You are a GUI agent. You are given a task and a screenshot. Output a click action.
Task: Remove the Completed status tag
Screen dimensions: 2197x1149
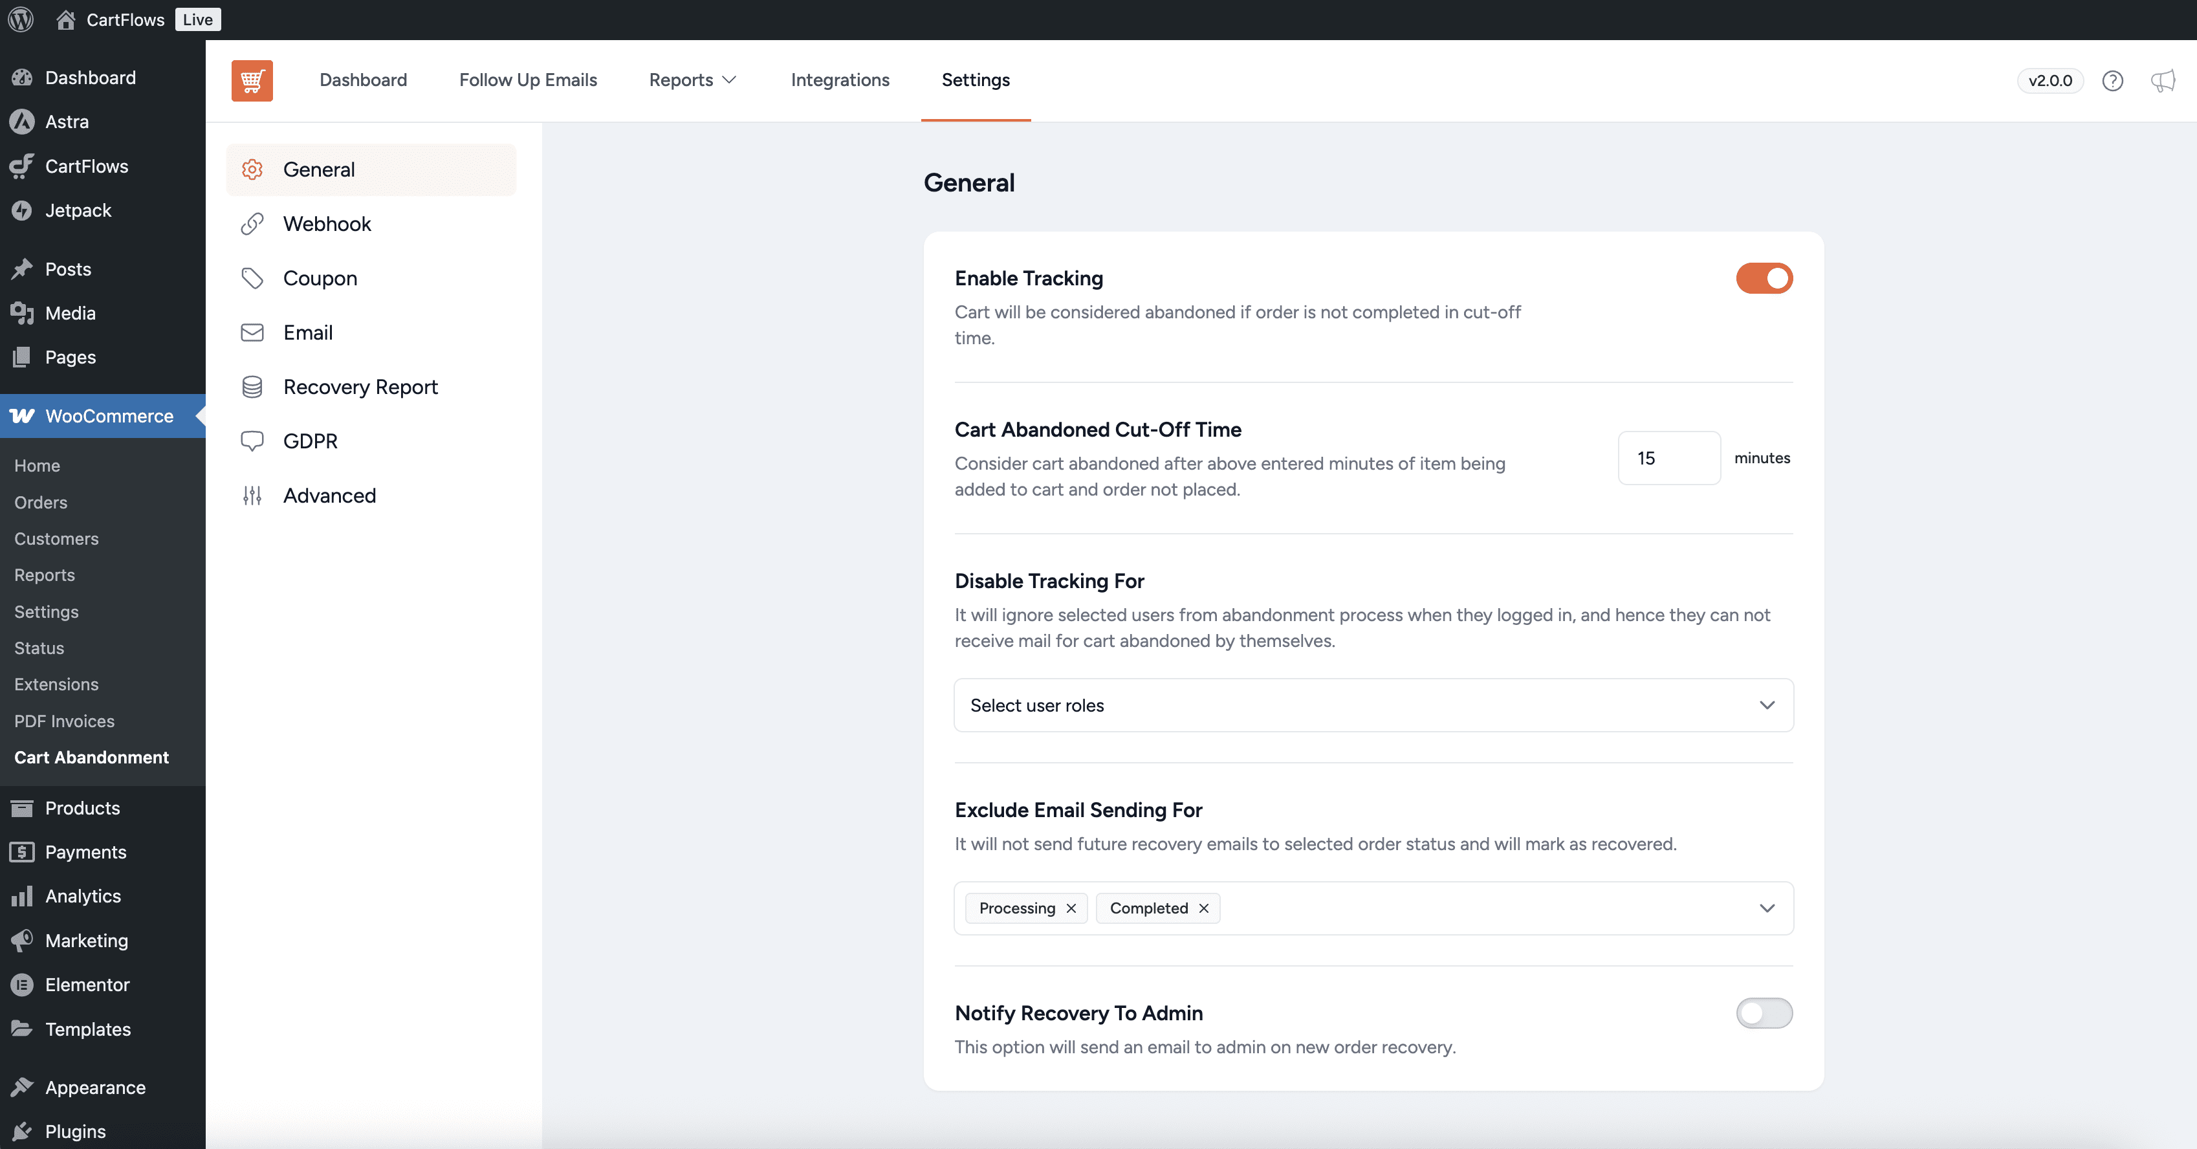[x=1203, y=908]
